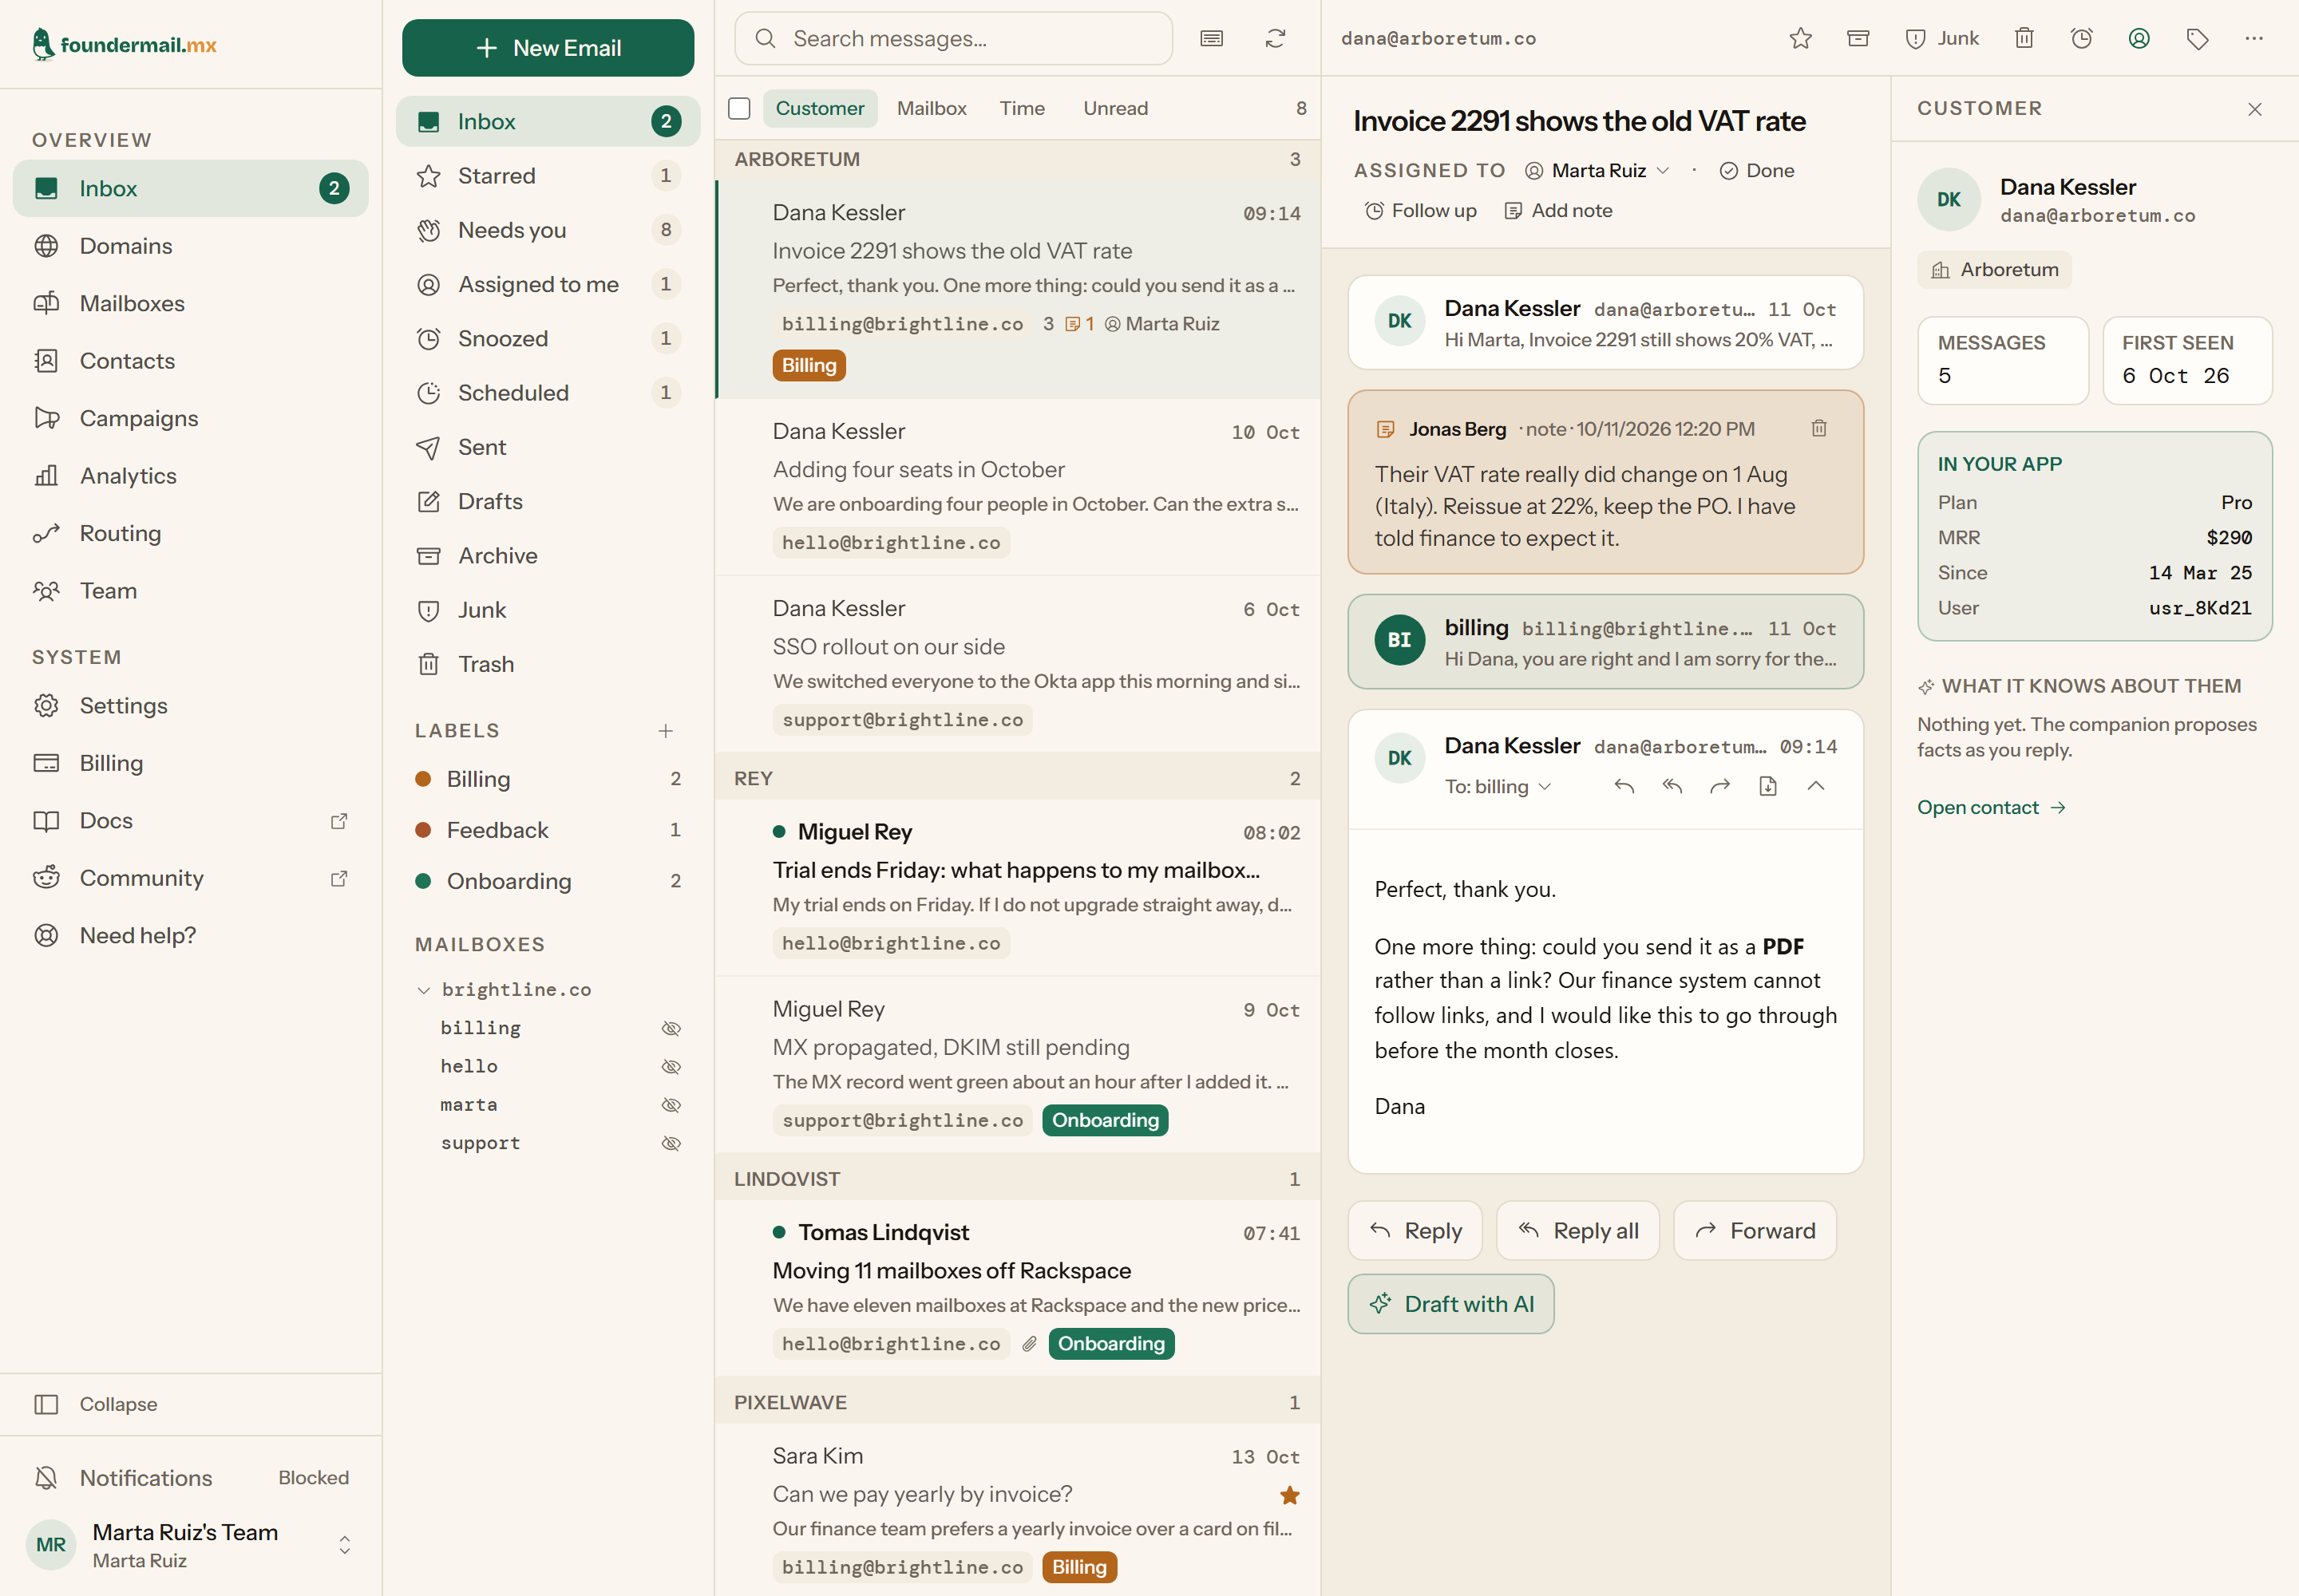Open the collapsed billing@brightline reply from 11 Oct
The width and height of the screenshot is (2299, 1596).
point(1605,642)
